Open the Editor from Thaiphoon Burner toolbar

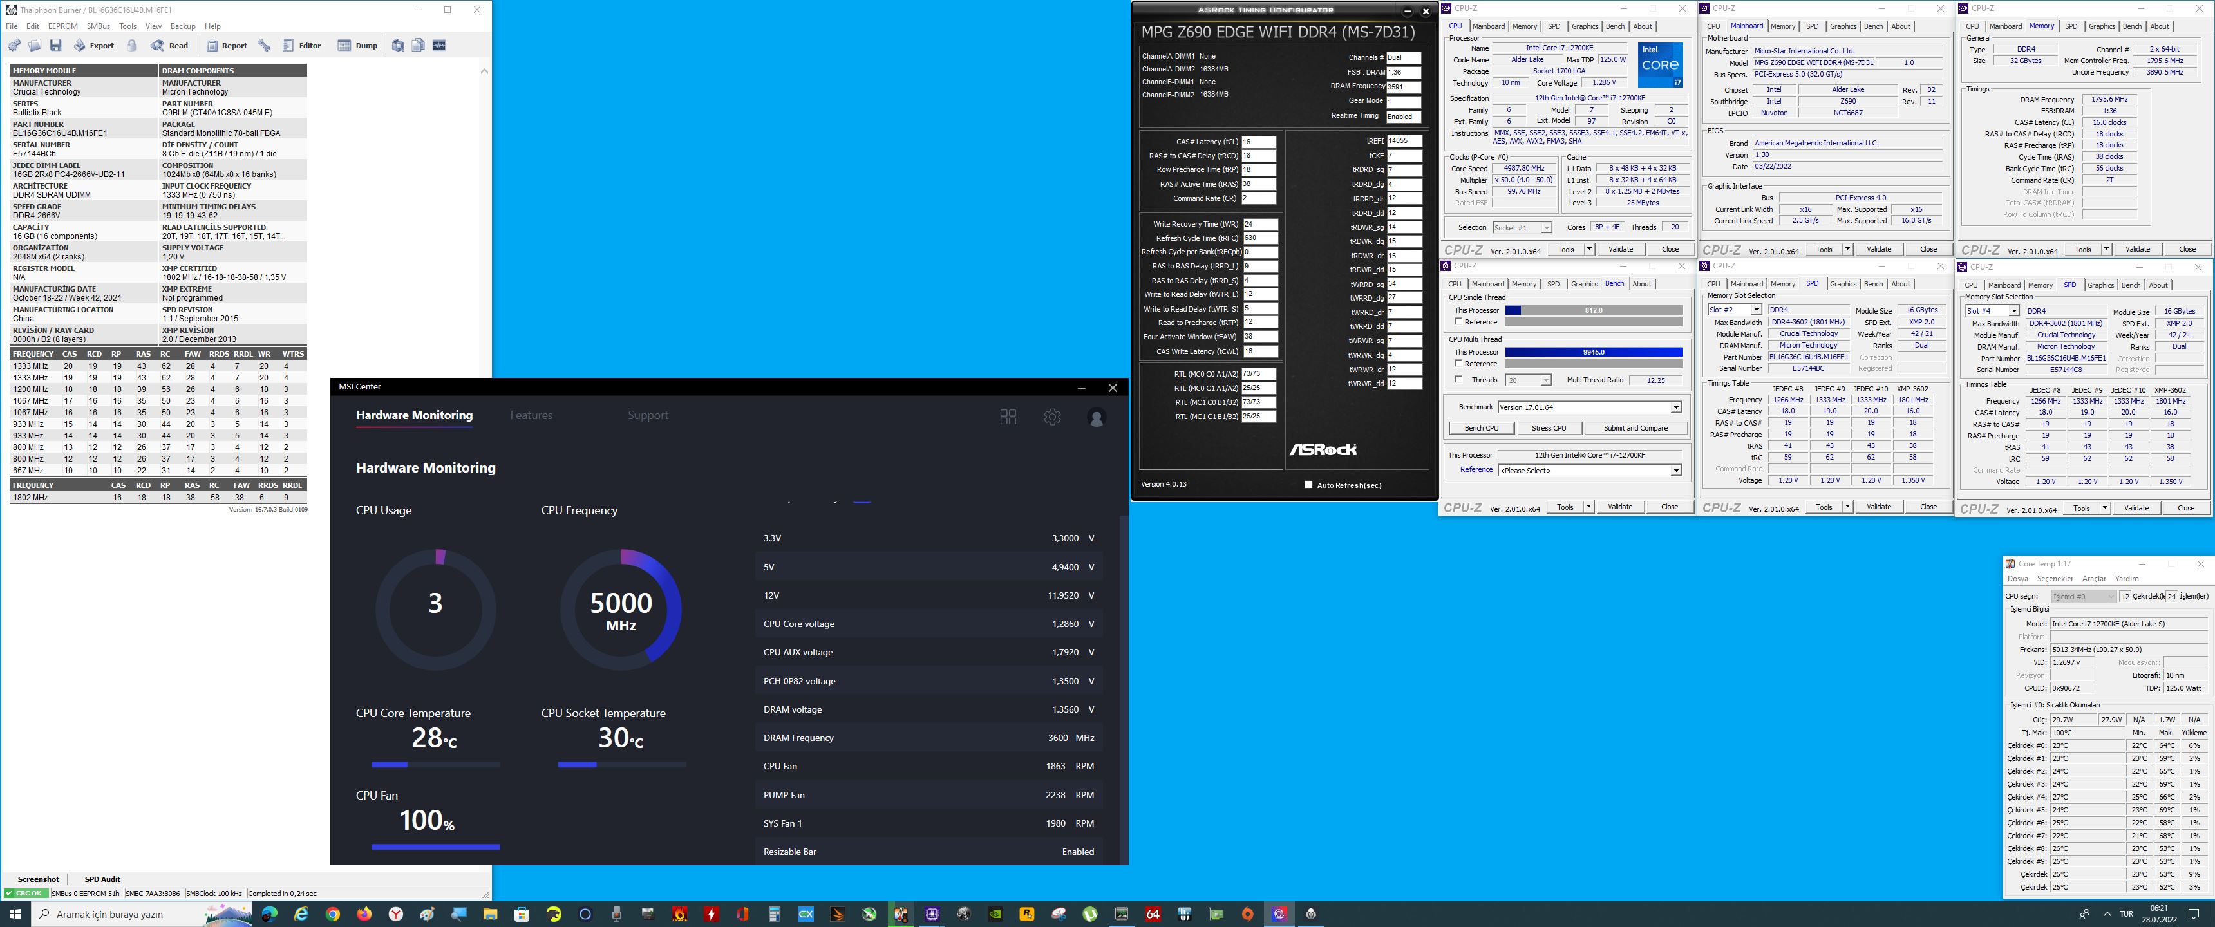[302, 46]
